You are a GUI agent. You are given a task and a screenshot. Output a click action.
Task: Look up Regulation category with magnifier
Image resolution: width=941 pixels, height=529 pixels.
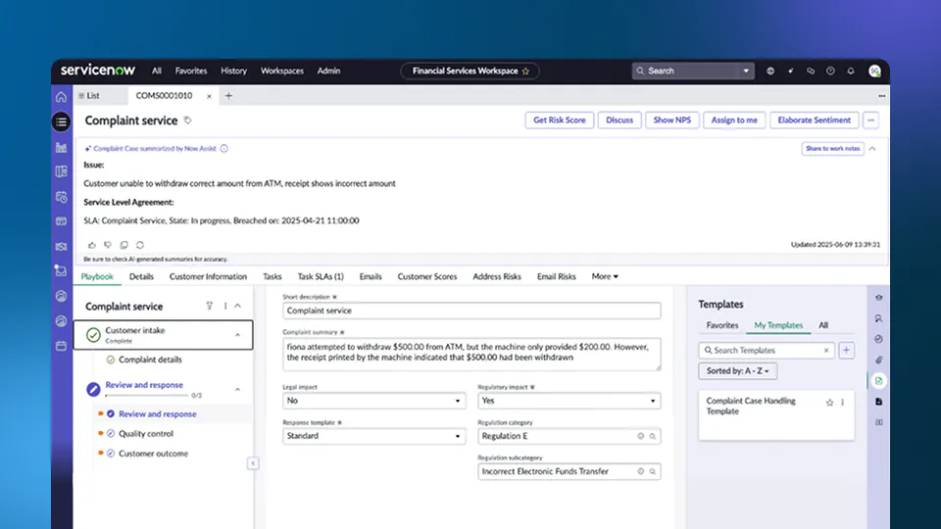pos(653,436)
